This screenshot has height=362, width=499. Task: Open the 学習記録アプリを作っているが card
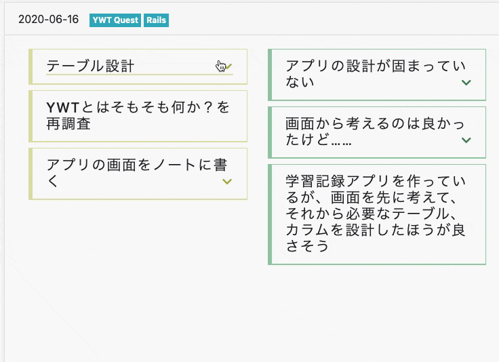click(x=377, y=214)
